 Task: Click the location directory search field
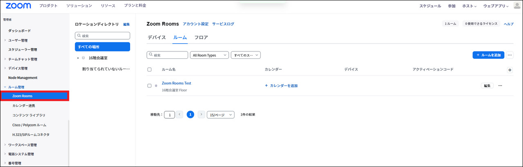[102, 36]
